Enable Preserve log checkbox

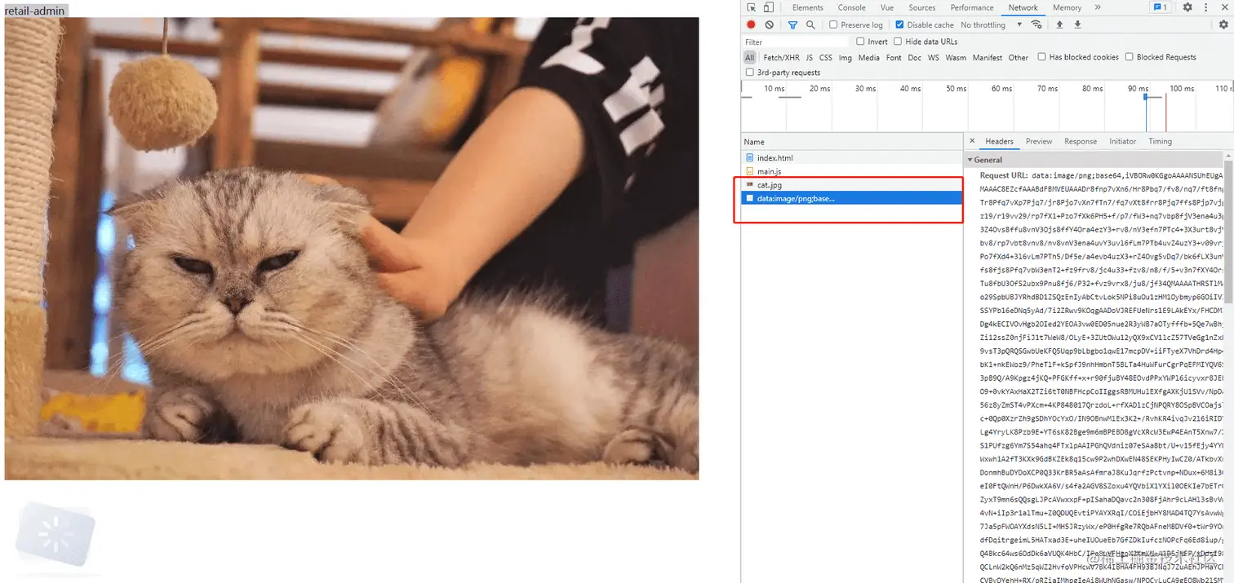tap(833, 24)
